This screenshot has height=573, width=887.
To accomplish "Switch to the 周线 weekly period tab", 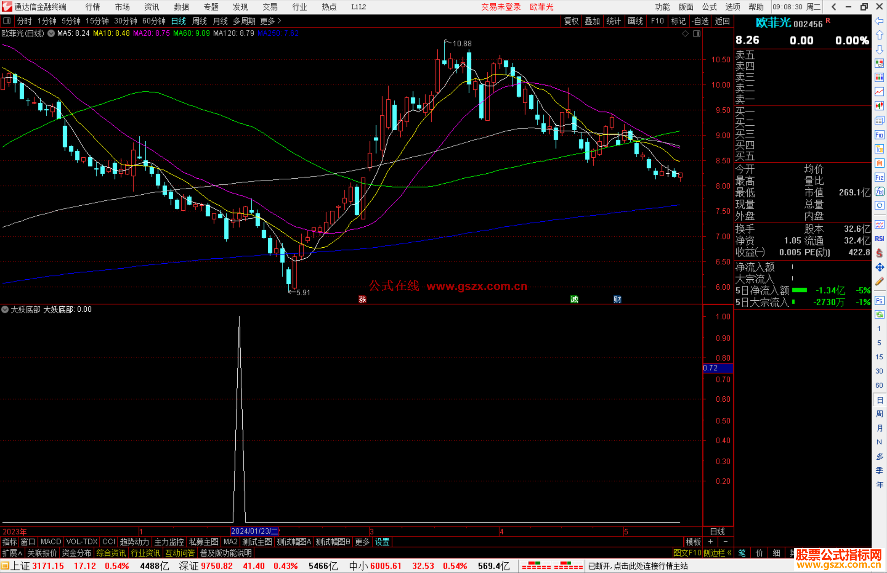I will coord(200,21).
